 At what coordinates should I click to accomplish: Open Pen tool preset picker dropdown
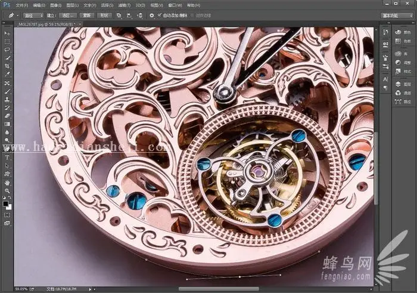[18, 16]
